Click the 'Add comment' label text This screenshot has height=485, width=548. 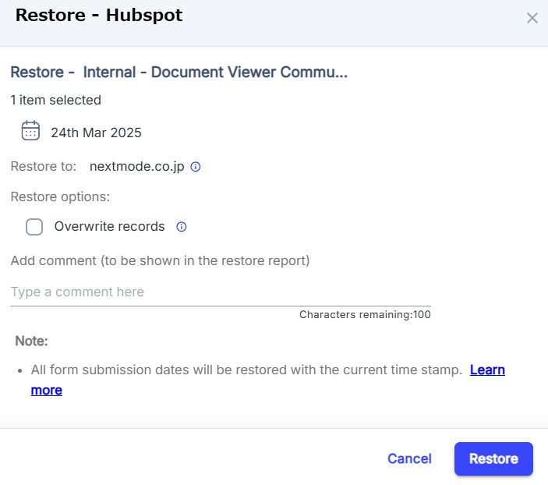tap(160, 260)
